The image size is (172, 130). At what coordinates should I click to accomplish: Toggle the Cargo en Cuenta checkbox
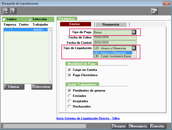tap(70, 70)
